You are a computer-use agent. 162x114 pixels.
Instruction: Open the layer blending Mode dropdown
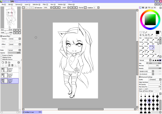point(14,50)
